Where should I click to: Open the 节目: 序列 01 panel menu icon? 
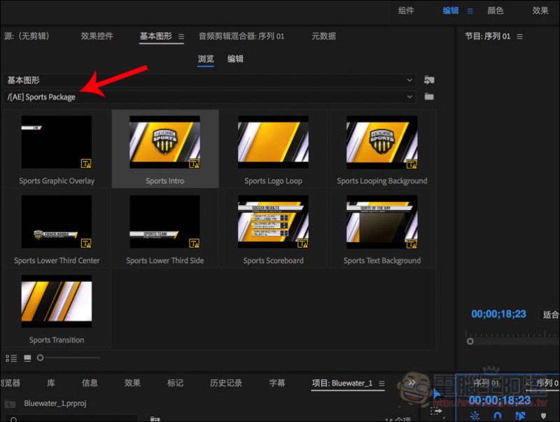click(x=519, y=37)
